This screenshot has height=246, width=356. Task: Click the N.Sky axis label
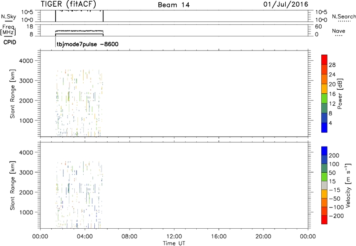tap(8, 16)
